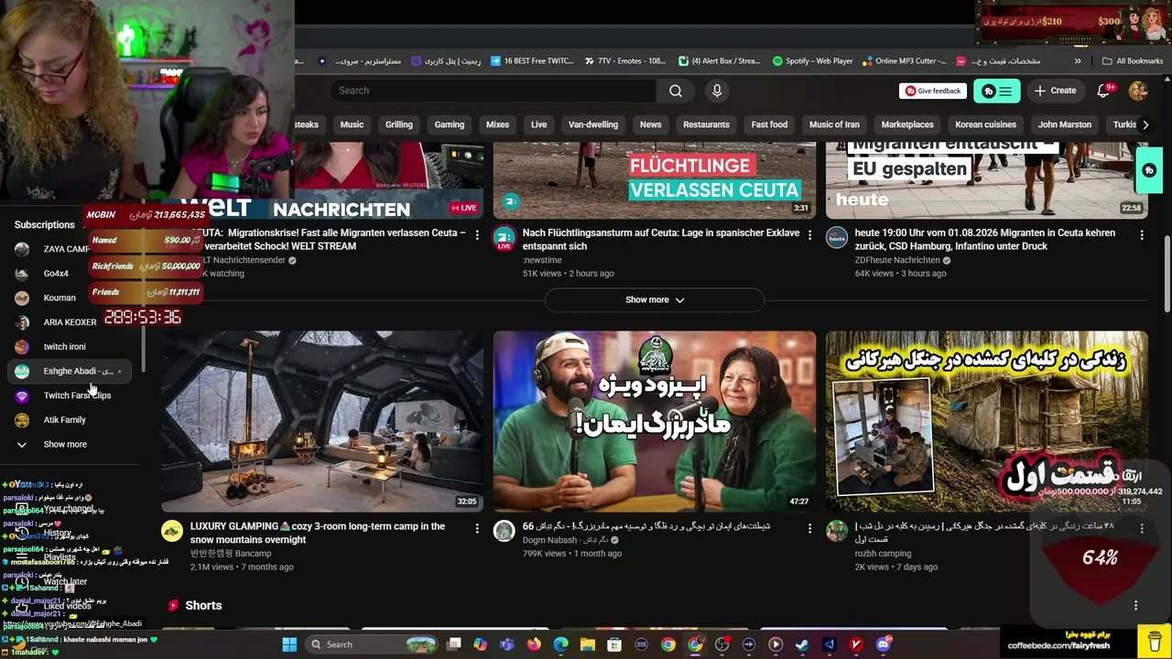1172x659 pixels.
Task: Show next category chips with the arrow
Action: (x=1145, y=124)
